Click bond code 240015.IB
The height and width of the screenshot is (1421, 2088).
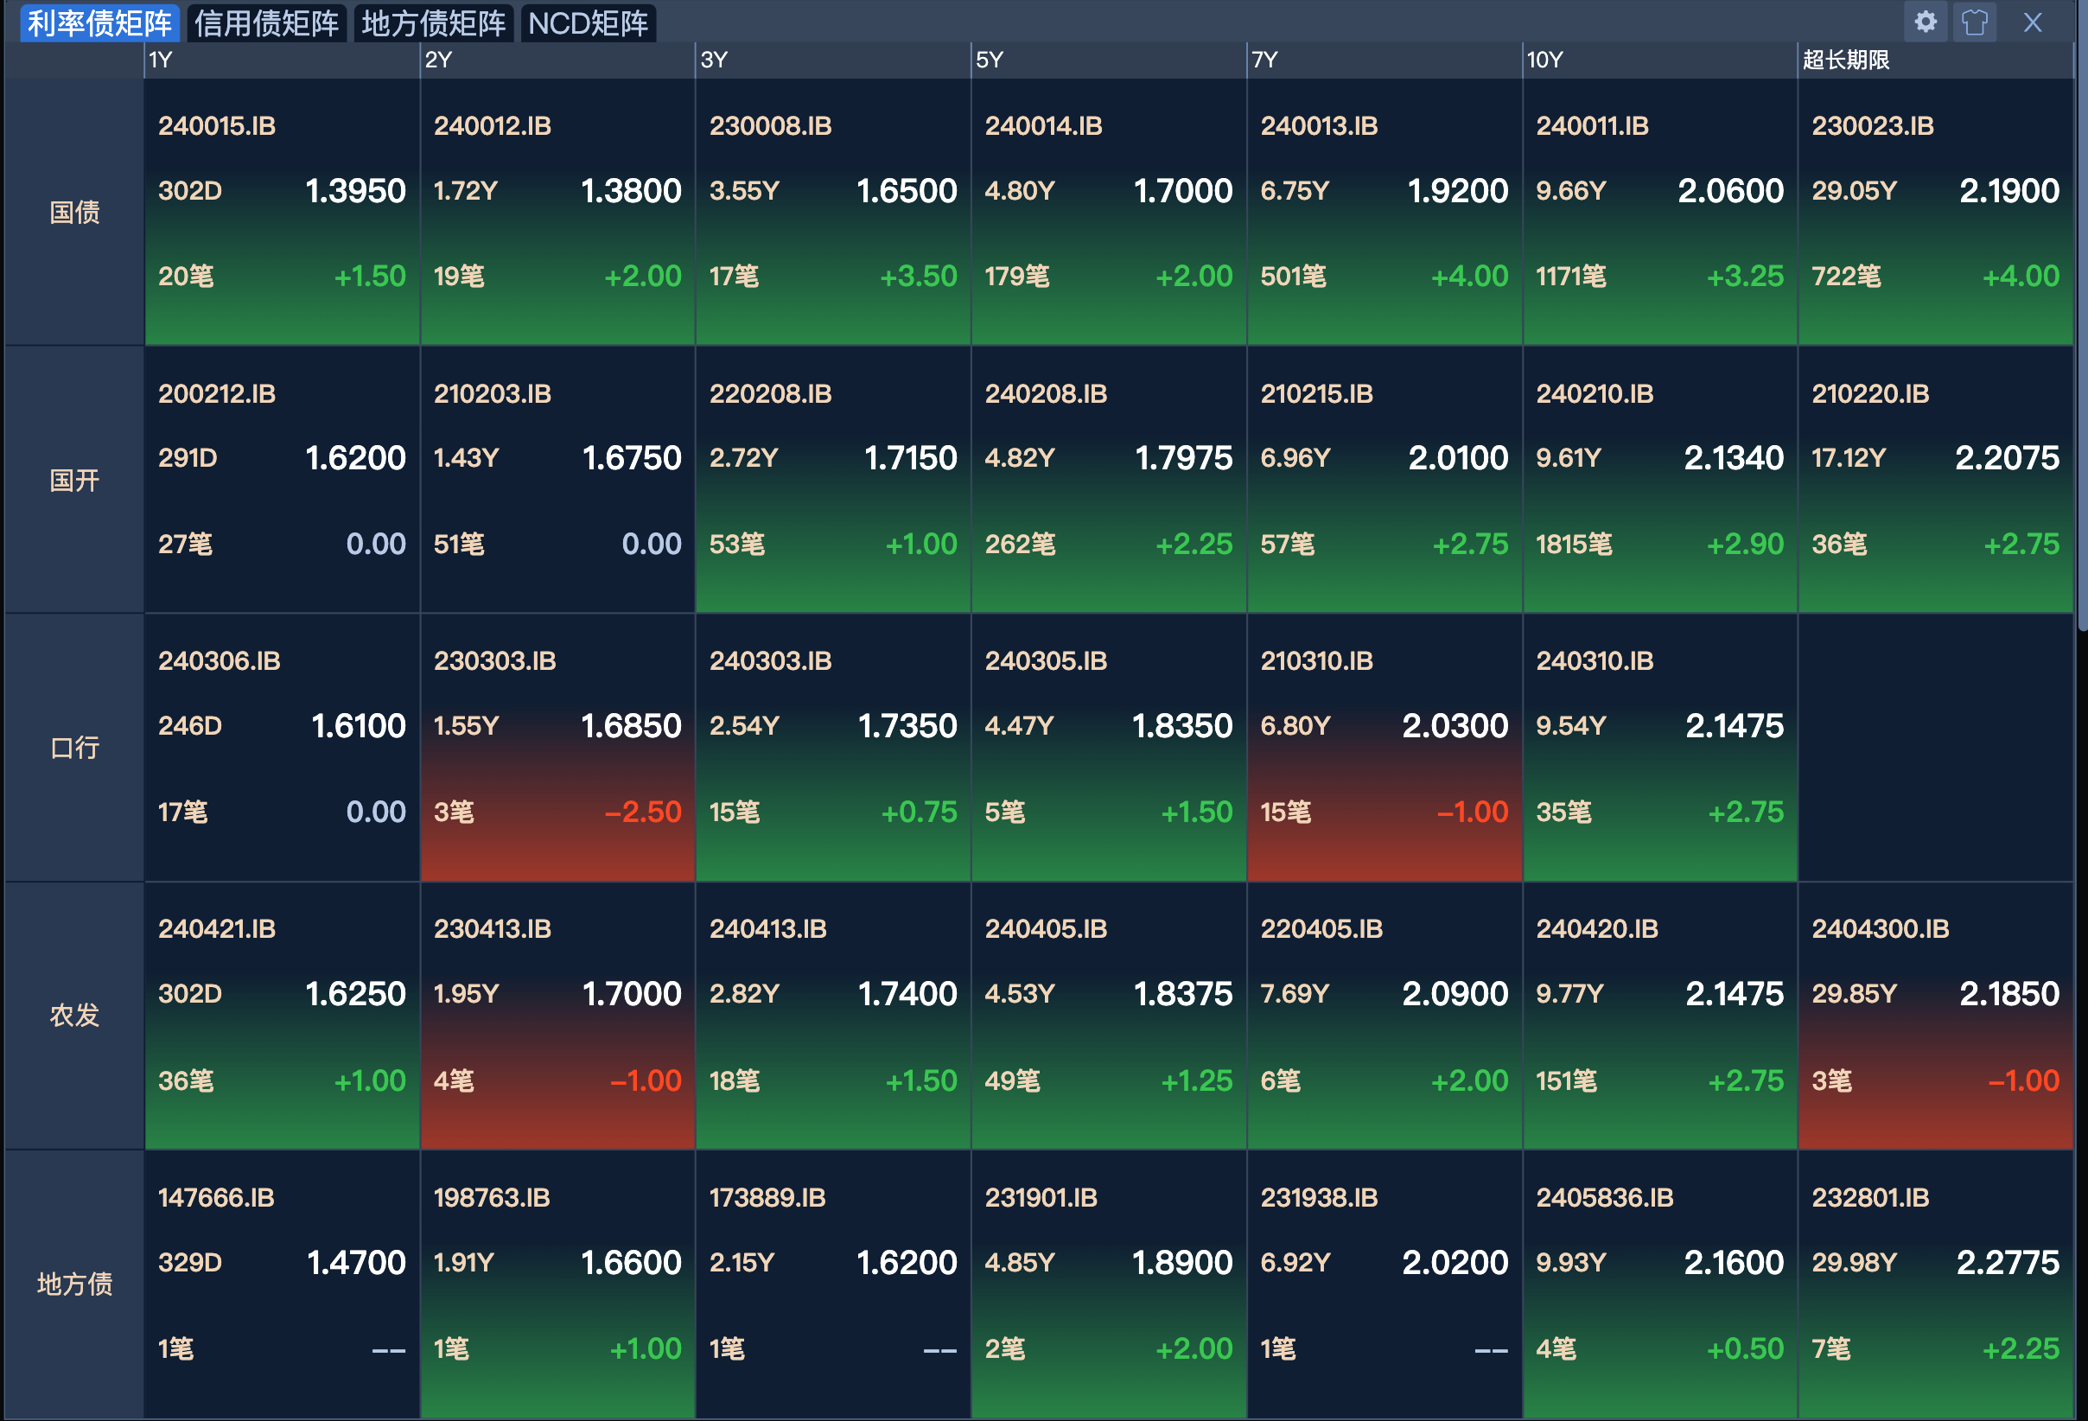pos(217,126)
